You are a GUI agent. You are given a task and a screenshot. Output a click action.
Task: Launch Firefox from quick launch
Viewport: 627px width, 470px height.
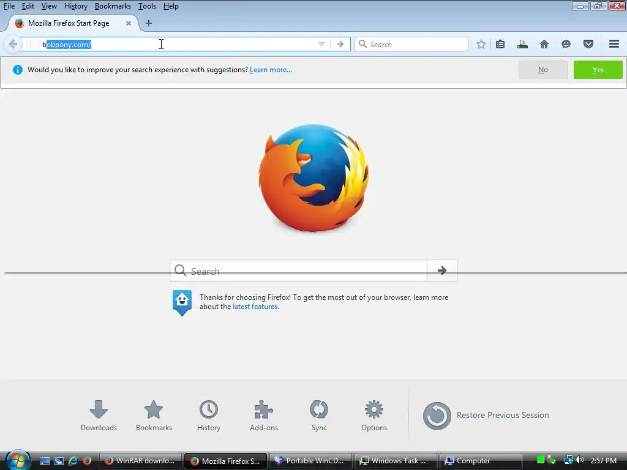[x=87, y=461]
